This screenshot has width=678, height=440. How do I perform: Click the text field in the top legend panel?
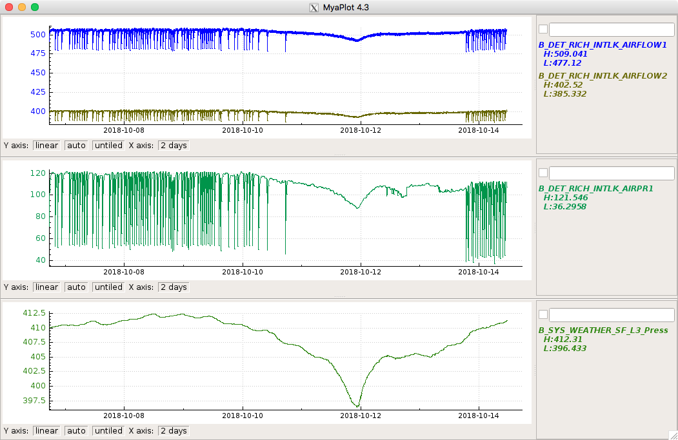pyautogui.click(x=602, y=29)
